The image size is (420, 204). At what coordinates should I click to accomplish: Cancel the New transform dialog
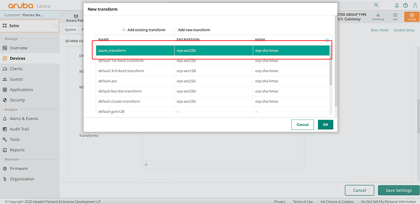coord(302,125)
